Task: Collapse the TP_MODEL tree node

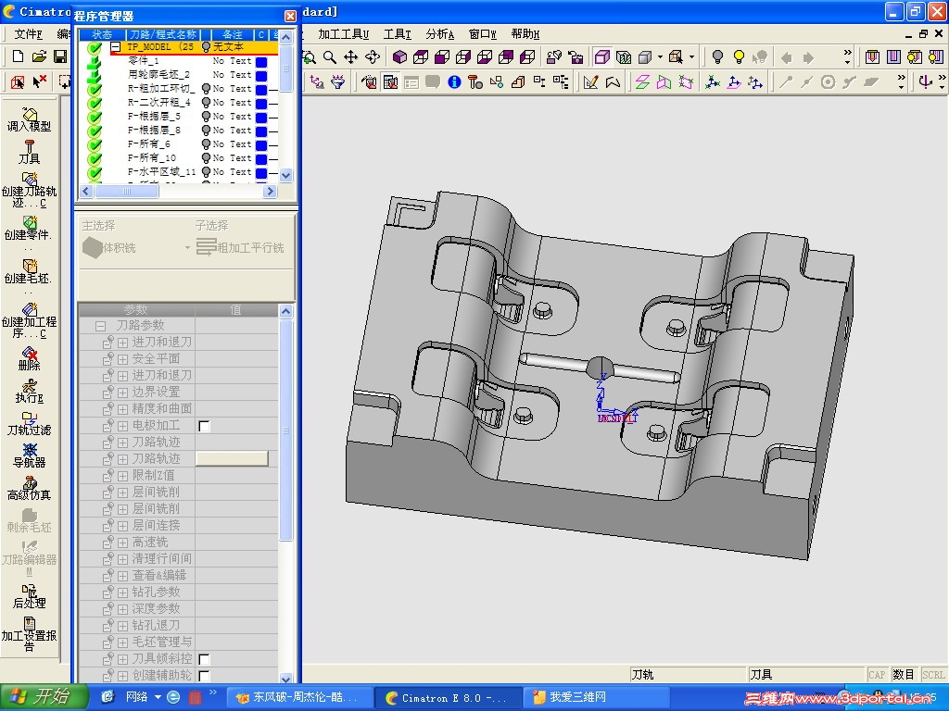Action: tap(116, 46)
